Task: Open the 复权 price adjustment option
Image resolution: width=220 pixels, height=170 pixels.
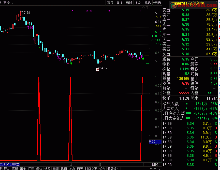Action: tap(110, 3)
